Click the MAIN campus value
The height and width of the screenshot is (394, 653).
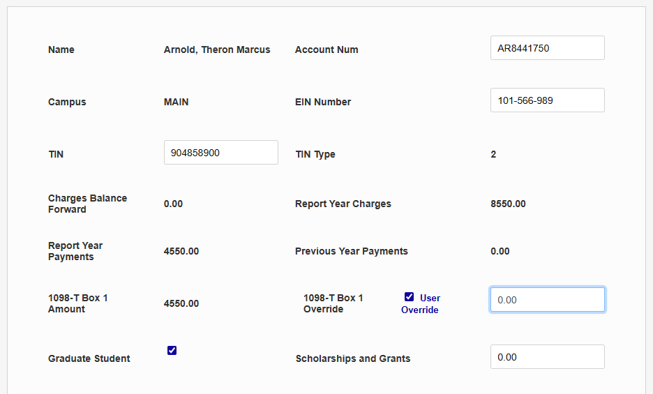point(177,102)
